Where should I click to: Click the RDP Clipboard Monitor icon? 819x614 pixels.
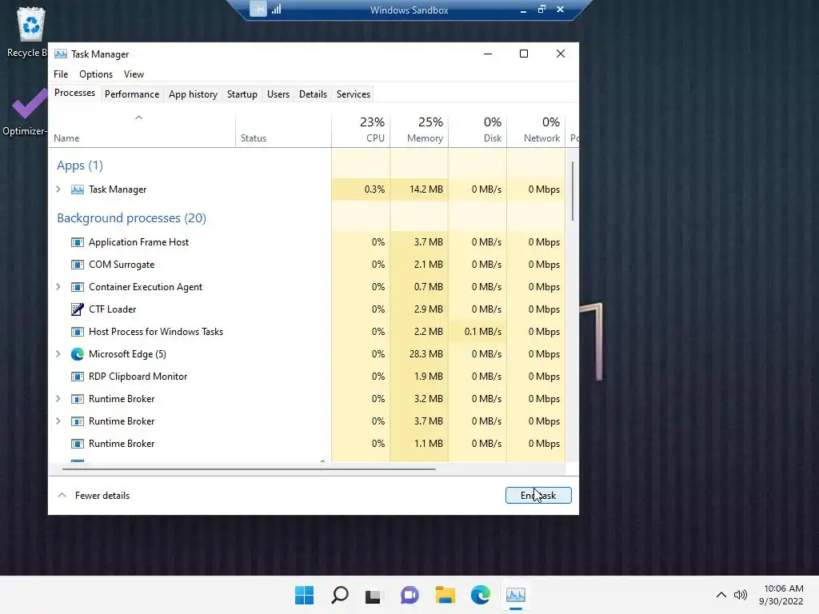78,377
